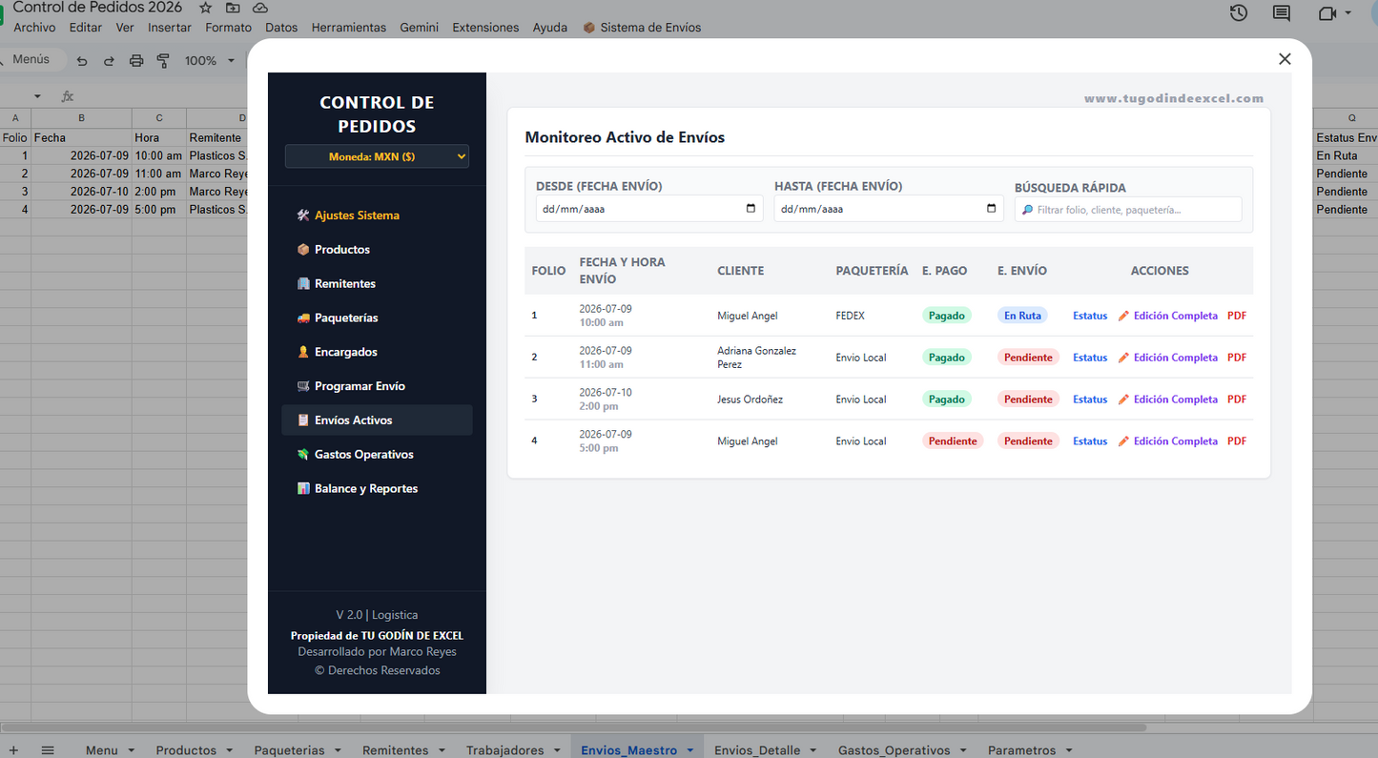Focus the Búsqueda Rápida filter box
Image resolution: width=1378 pixels, height=758 pixels.
point(1128,210)
